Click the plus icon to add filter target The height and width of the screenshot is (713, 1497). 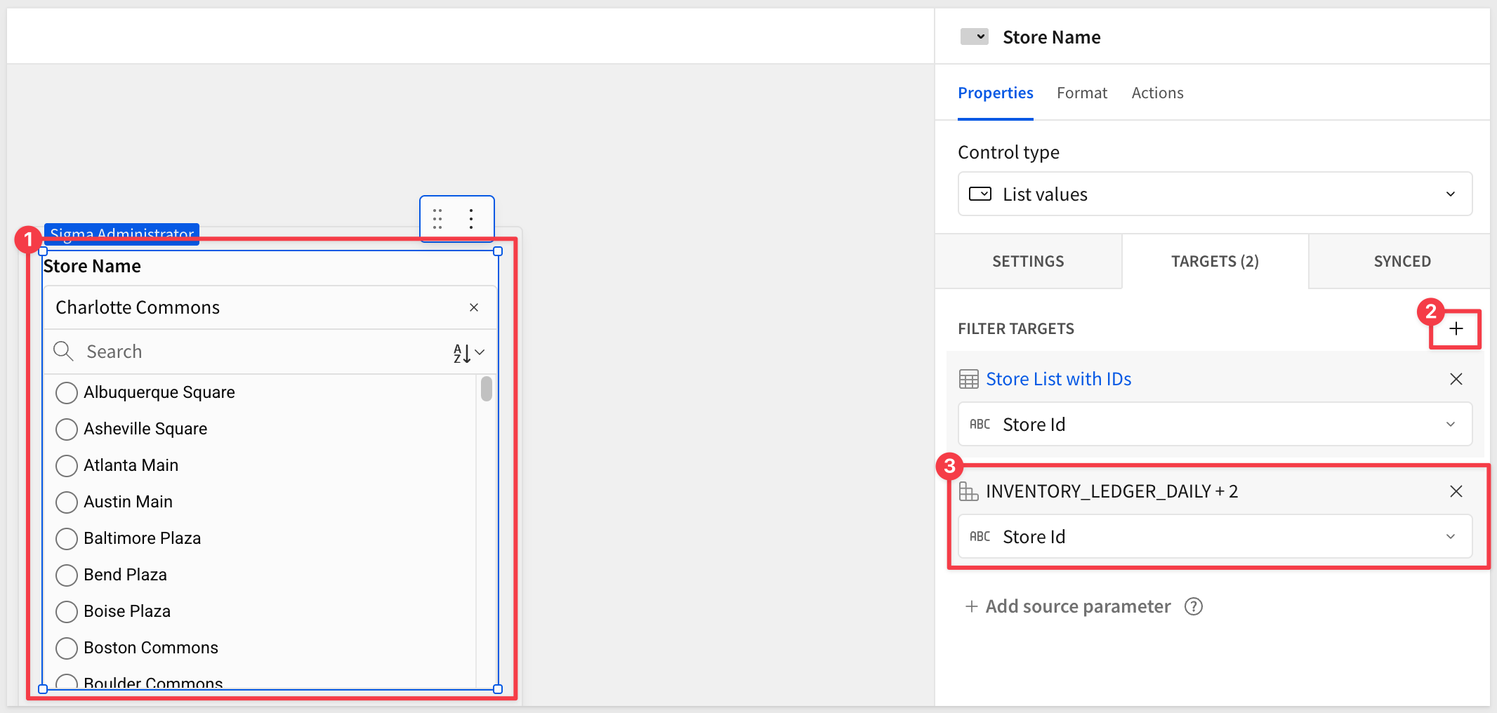(x=1456, y=328)
